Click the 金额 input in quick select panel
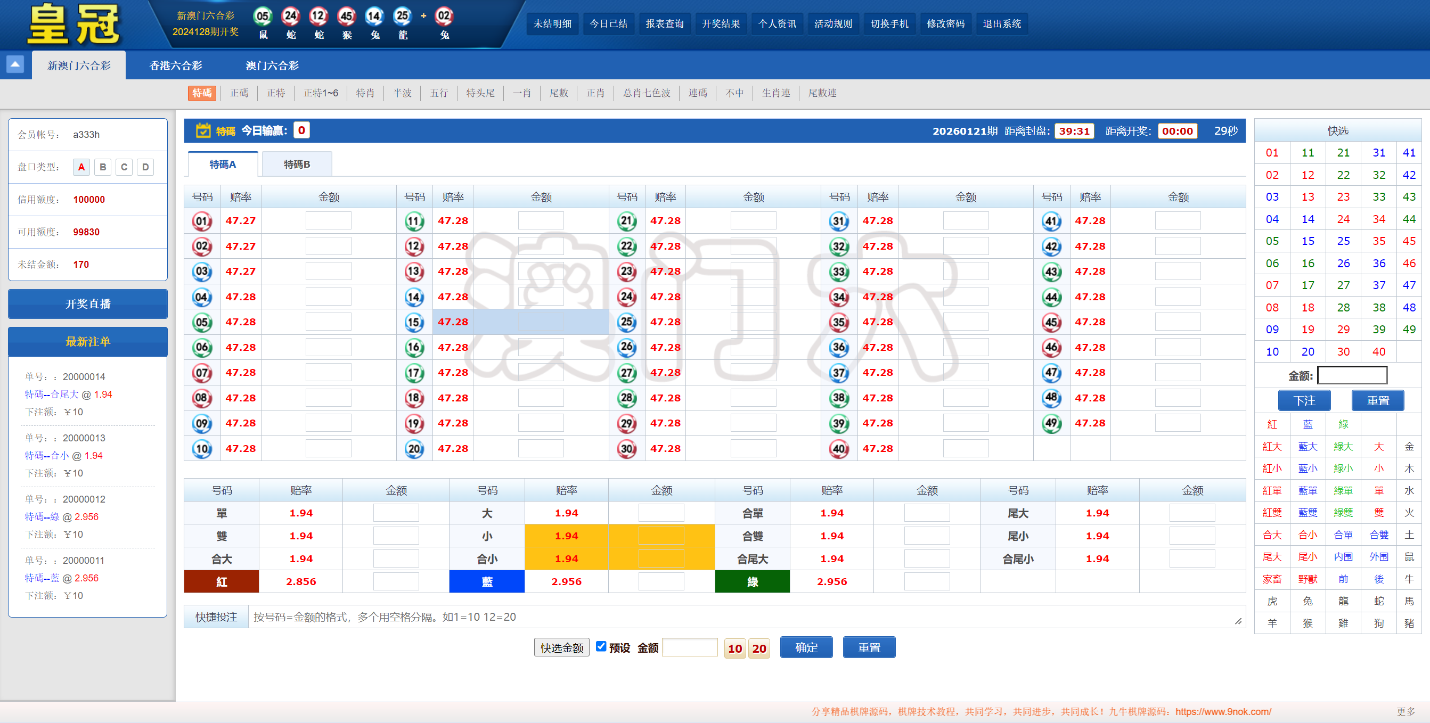1430x723 pixels. click(1352, 376)
